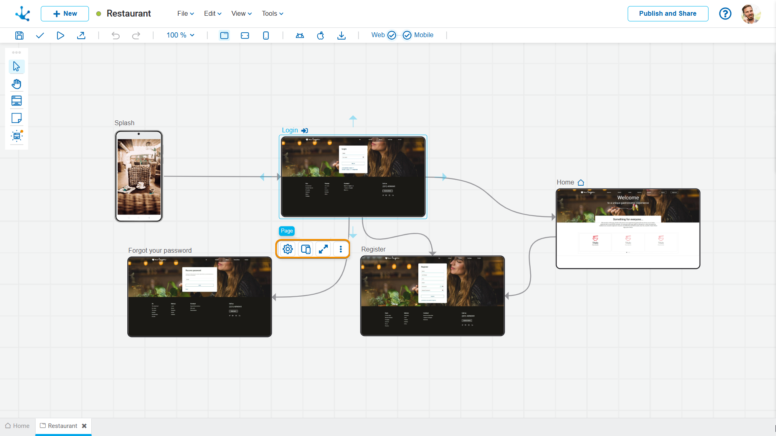Select the sticky note tool

pos(17,118)
